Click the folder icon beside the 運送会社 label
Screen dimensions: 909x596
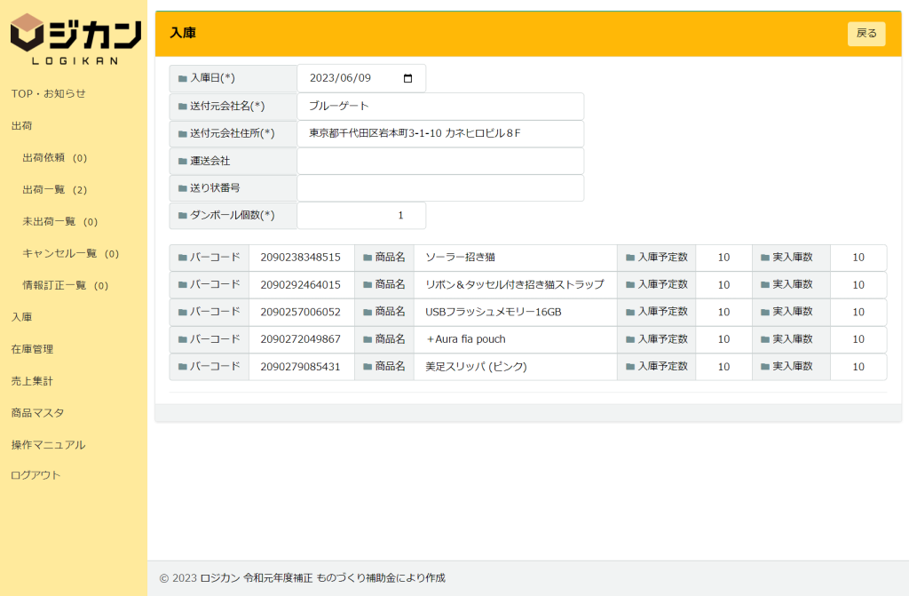(x=182, y=162)
